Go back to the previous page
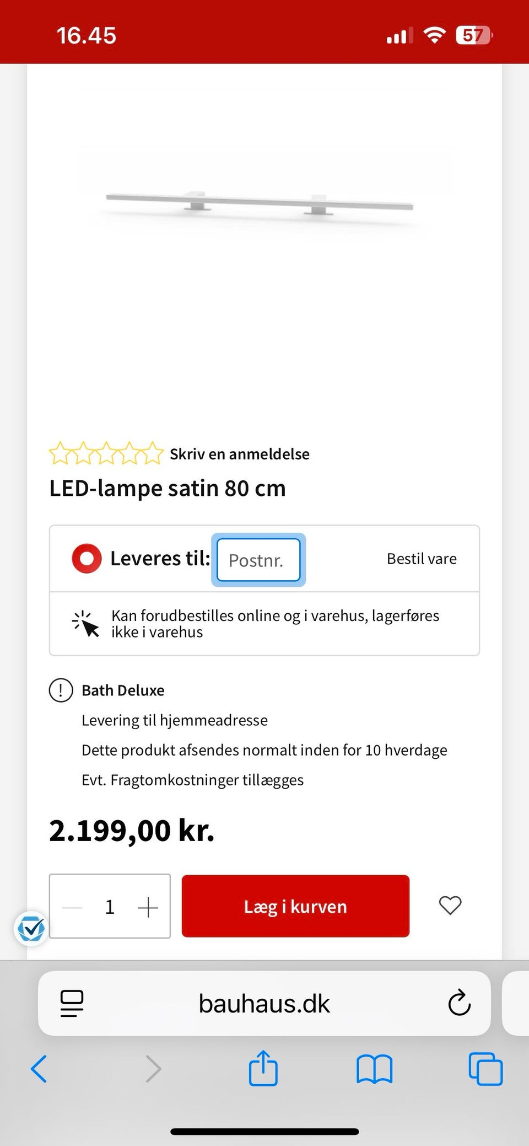This screenshot has width=529, height=1146. click(x=39, y=1069)
